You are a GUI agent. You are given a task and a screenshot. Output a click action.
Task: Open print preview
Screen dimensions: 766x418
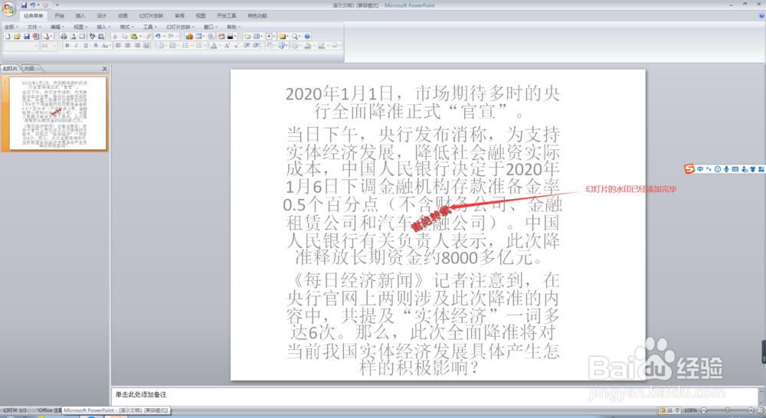click(73, 36)
